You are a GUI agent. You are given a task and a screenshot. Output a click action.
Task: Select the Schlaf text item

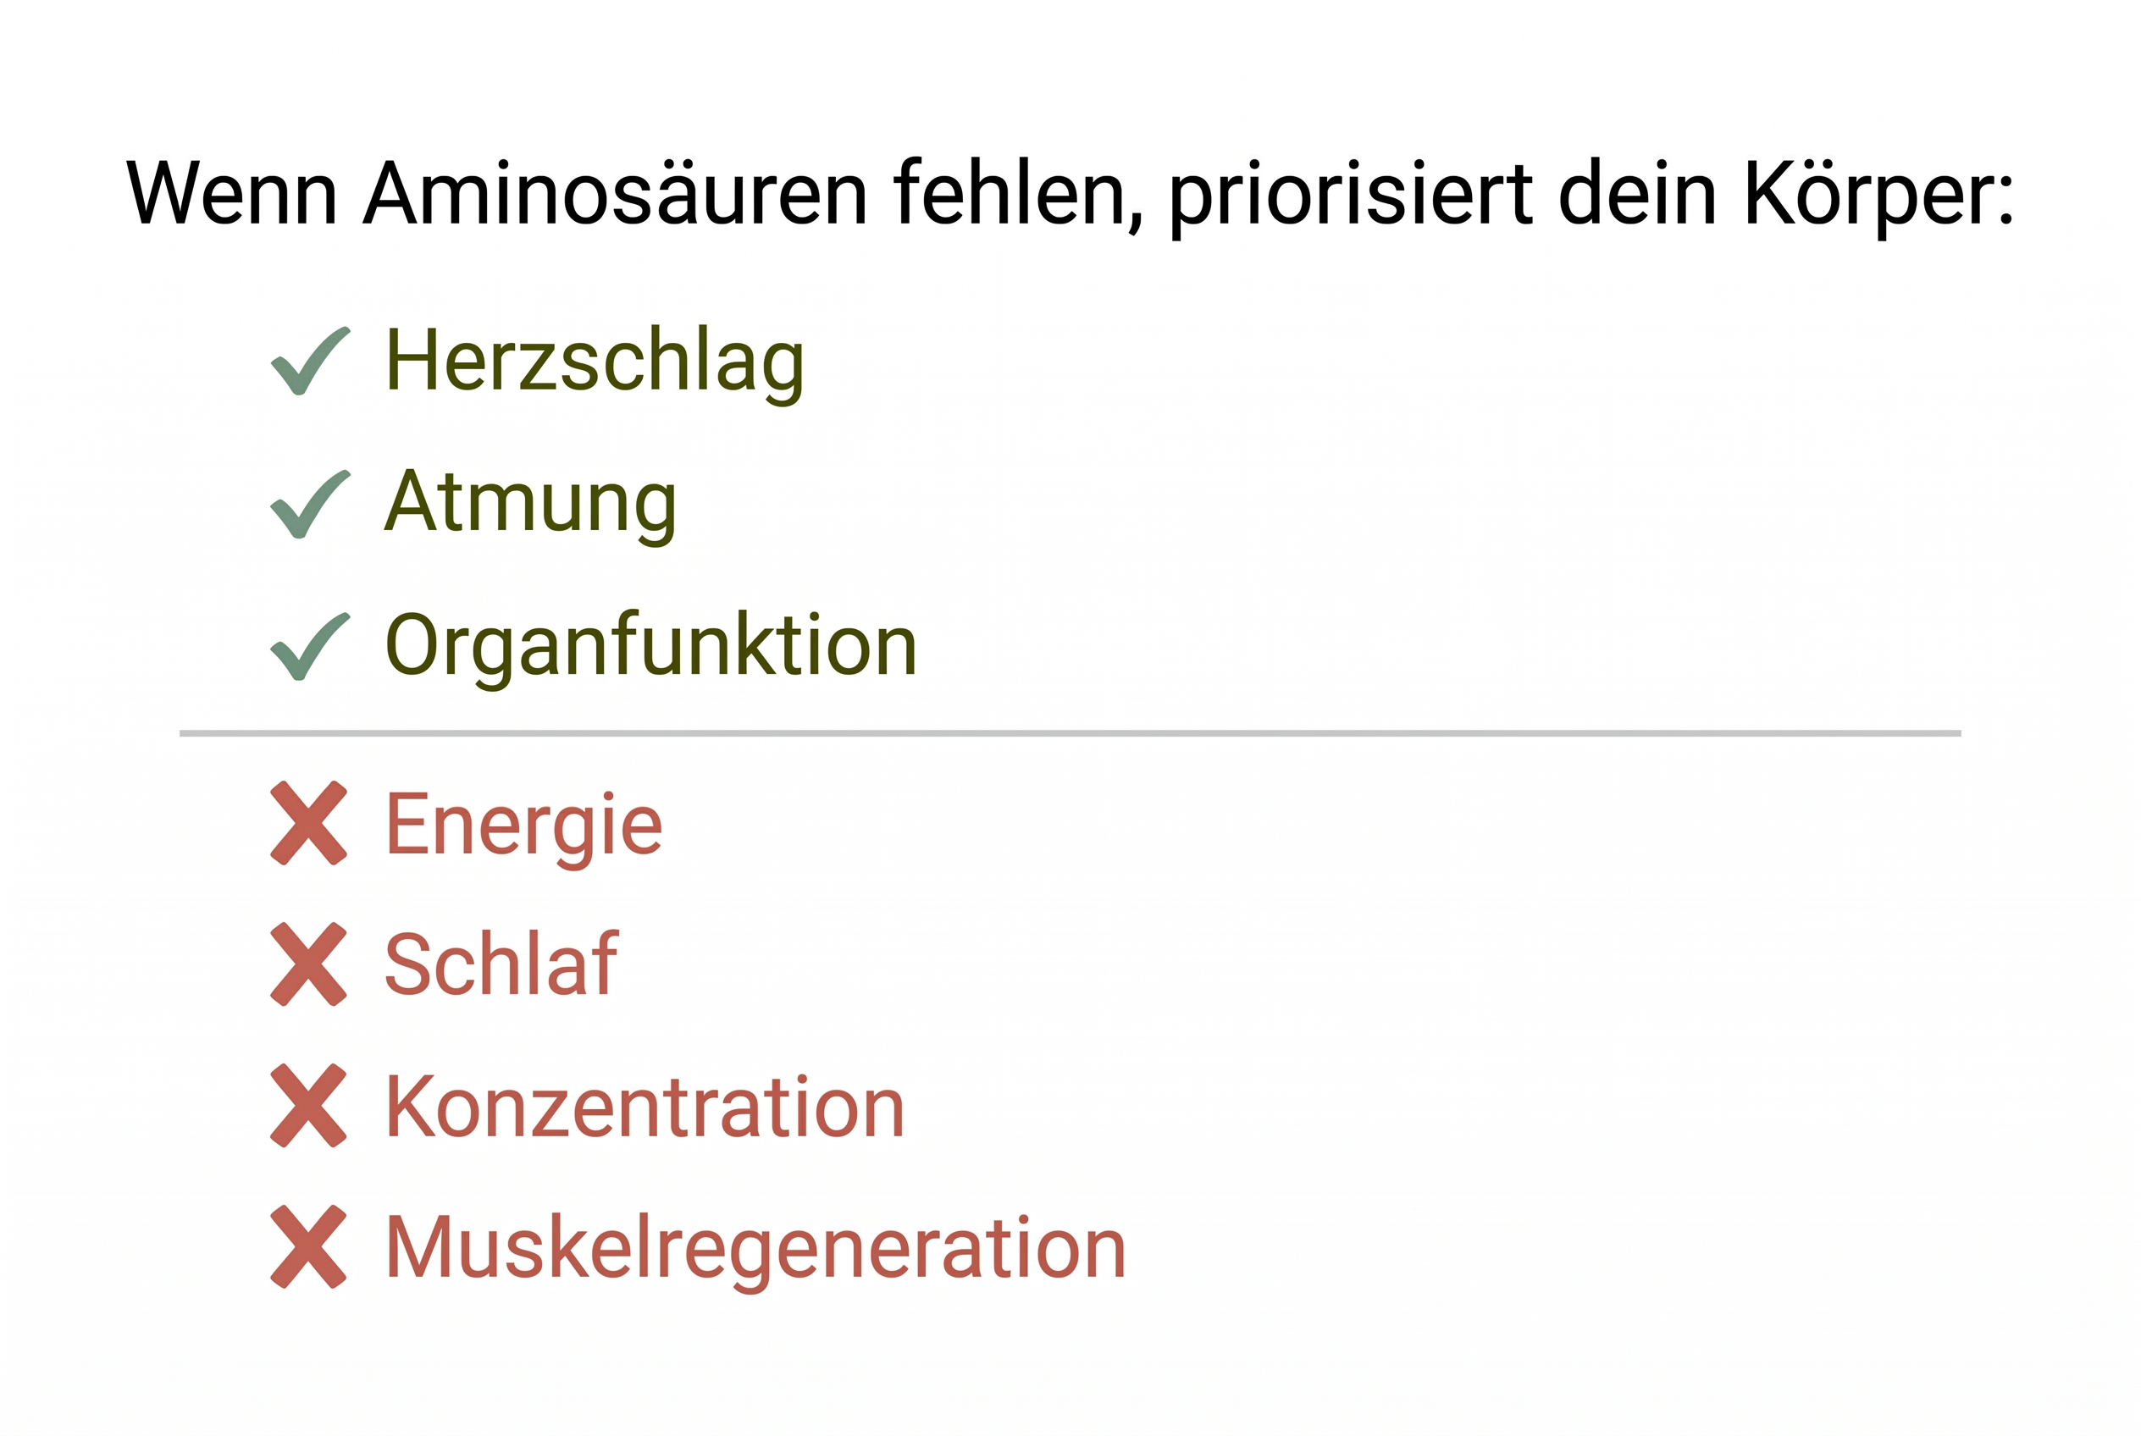pos(501,964)
